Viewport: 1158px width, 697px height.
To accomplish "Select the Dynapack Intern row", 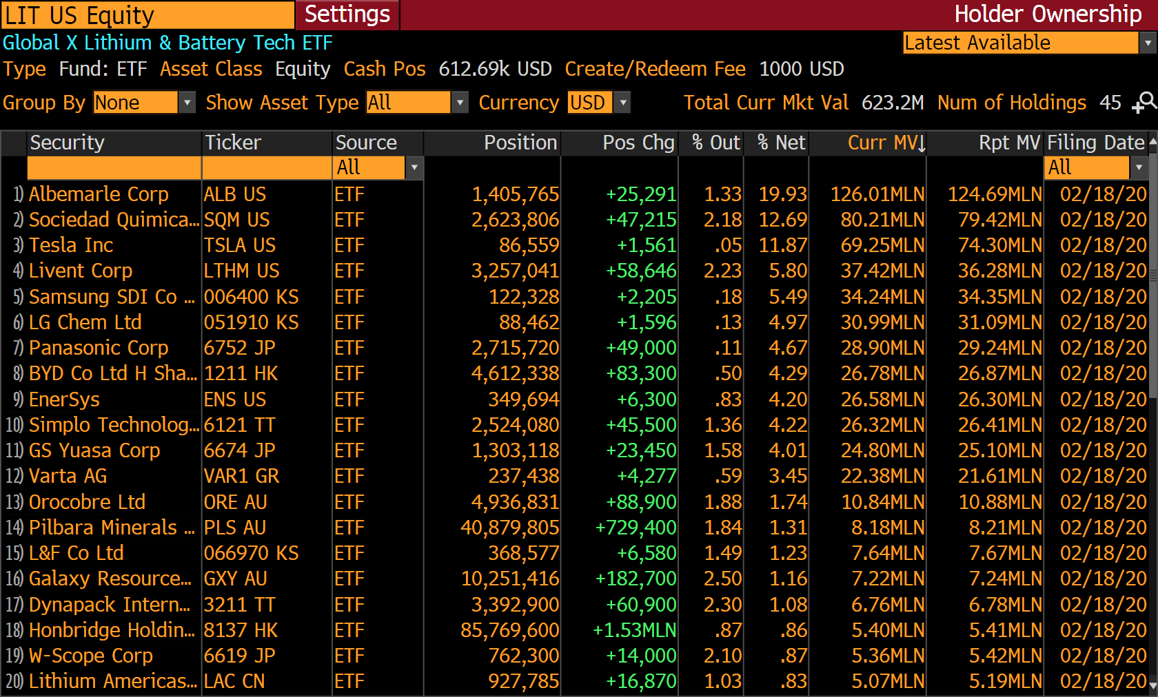I will pyautogui.click(x=574, y=605).
